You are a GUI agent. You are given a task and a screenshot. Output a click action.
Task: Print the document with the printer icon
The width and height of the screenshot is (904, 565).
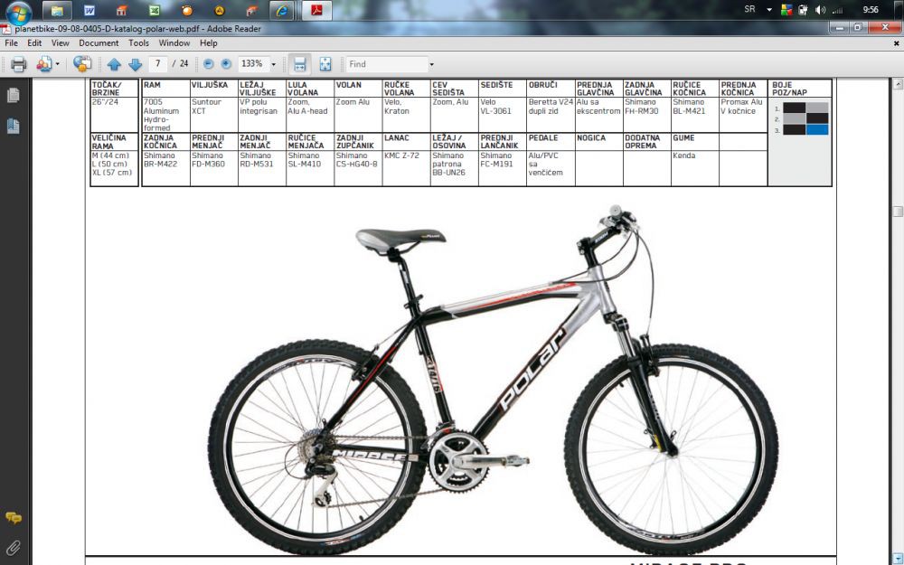(18, 64)
